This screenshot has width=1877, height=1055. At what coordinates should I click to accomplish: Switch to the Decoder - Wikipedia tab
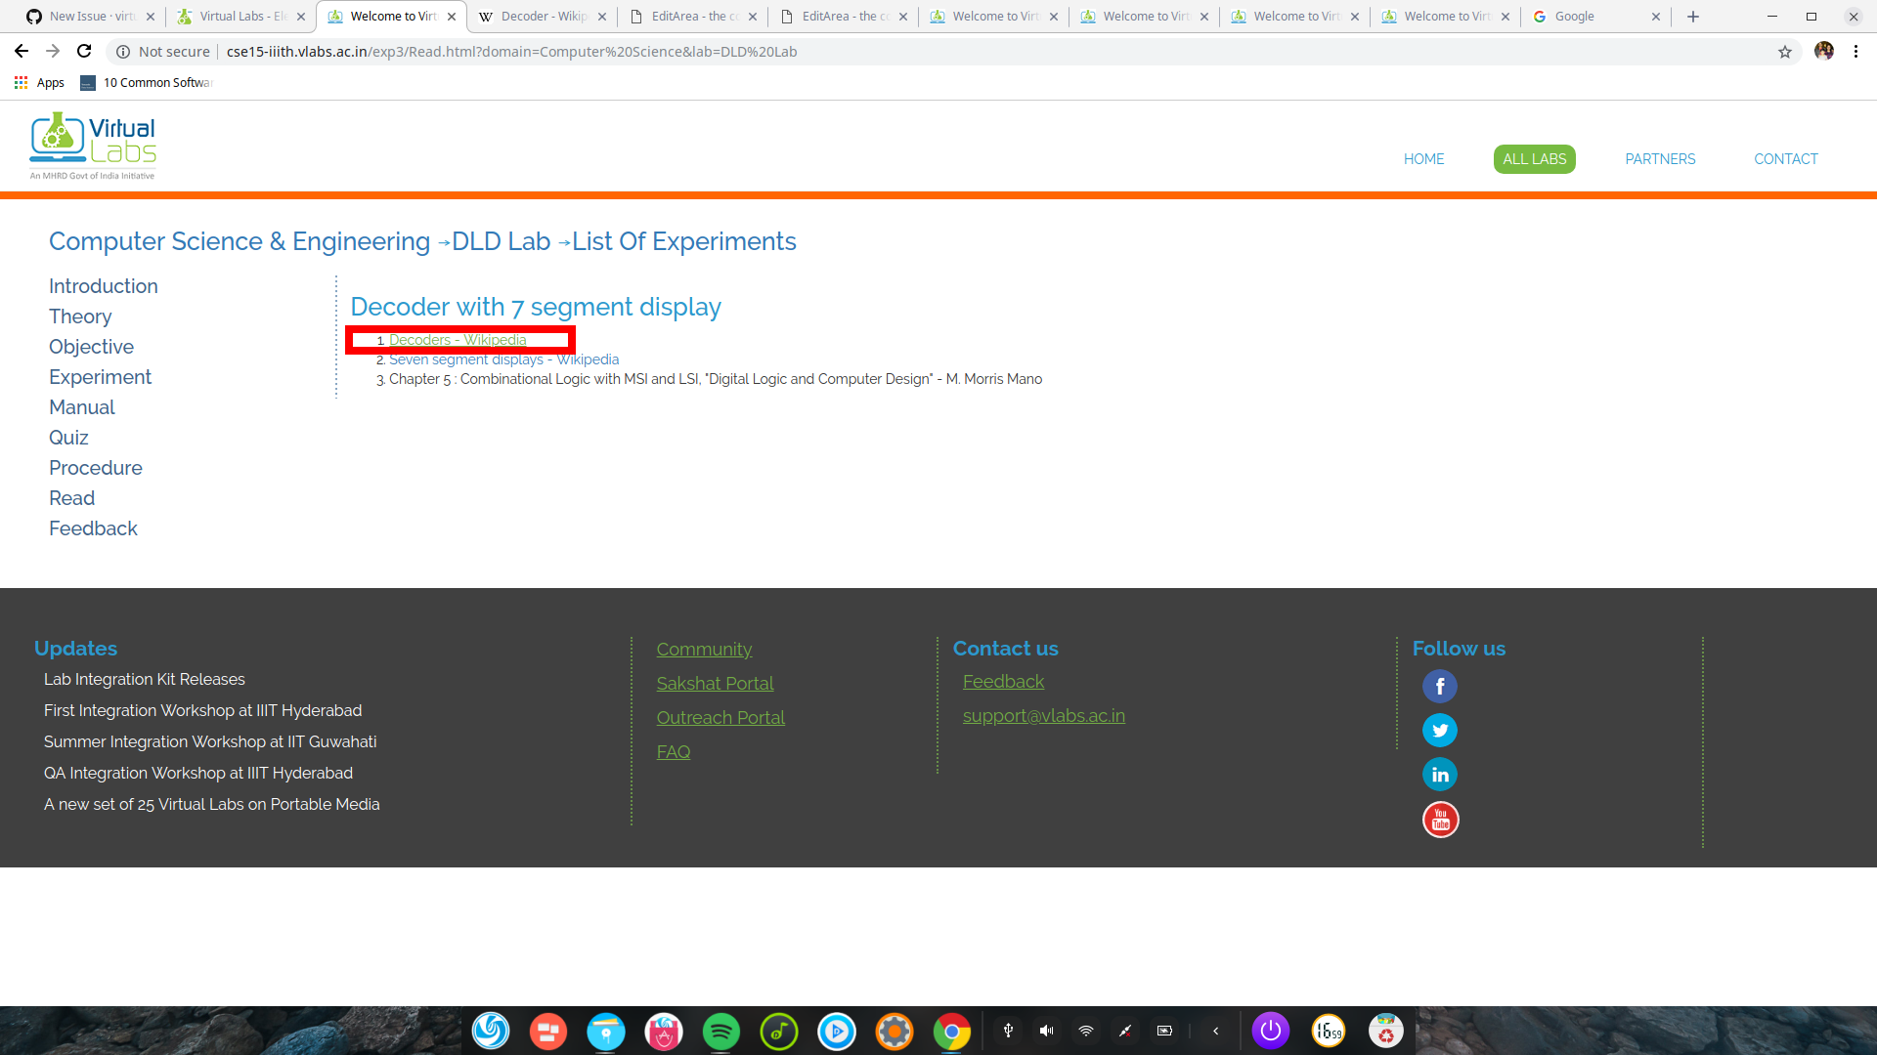(x=537, y=16)
